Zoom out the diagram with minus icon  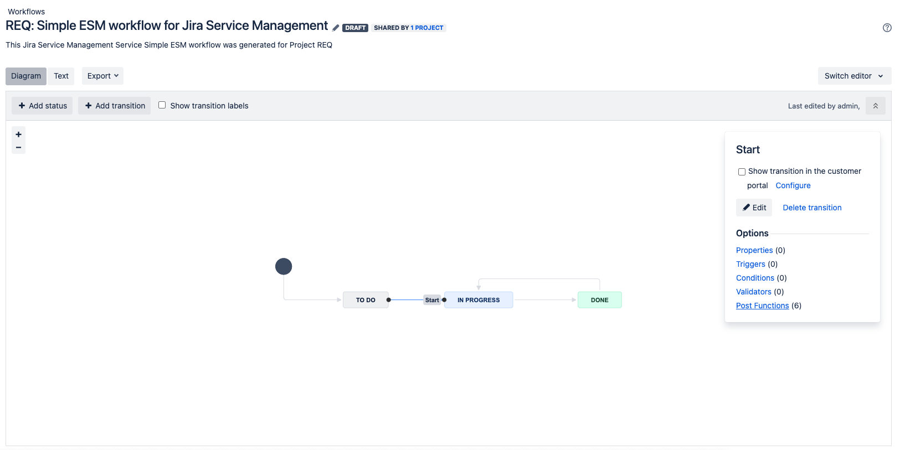click(18, 148)
